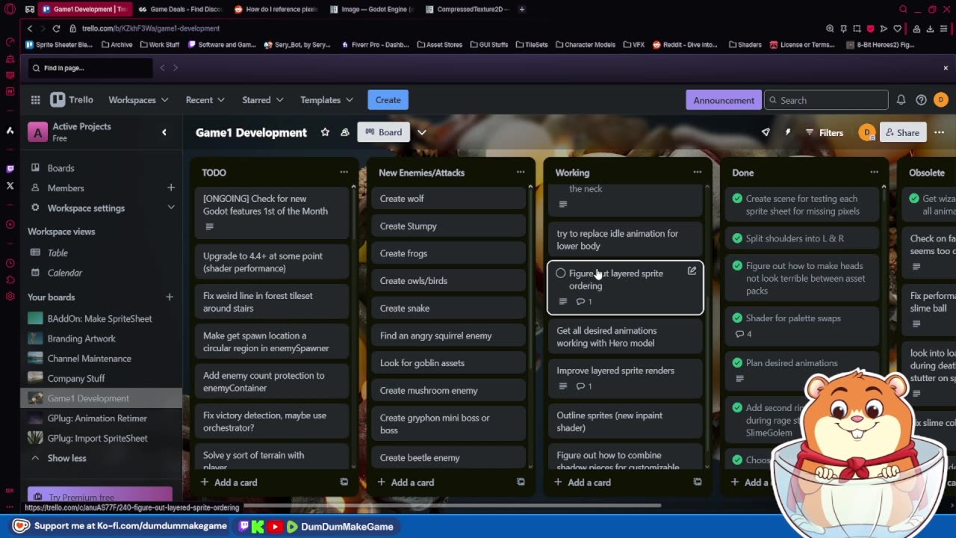Open the board menu three dots
This screenshot has height=538, width=956.
[x=939, y=132]
